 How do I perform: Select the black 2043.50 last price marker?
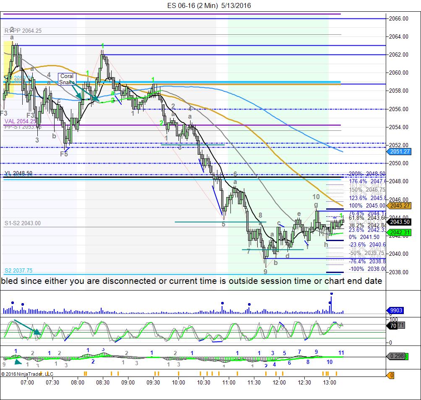click(x=400, y=222)
